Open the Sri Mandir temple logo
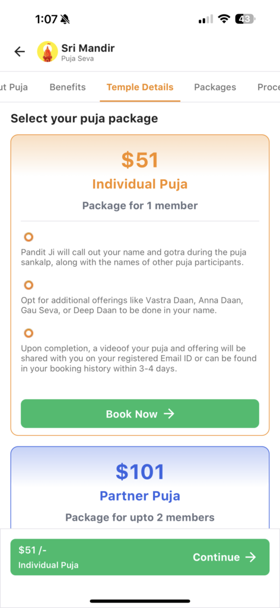This screenshot has width=280, height=608. pyautogui.click(x=47, y=52)
